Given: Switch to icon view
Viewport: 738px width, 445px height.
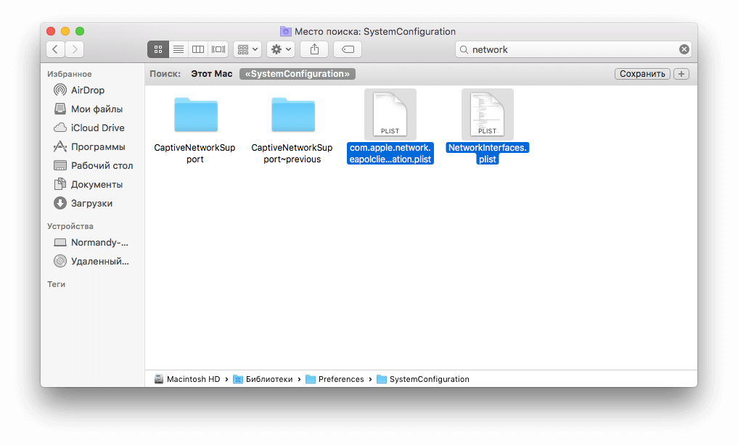Looking at the screenshot, I should click(x=158, y=49).
